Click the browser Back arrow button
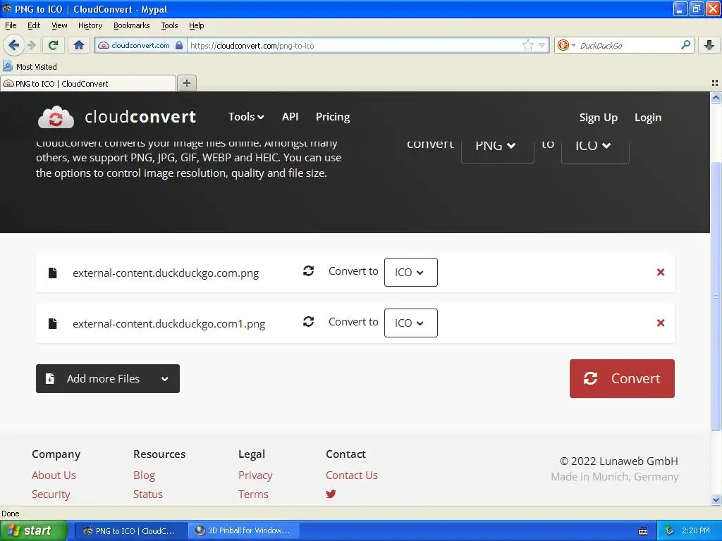 (x=13, y=45)
